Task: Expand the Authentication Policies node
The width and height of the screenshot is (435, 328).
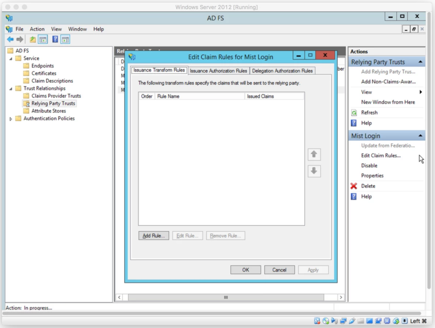Action: 11,119
